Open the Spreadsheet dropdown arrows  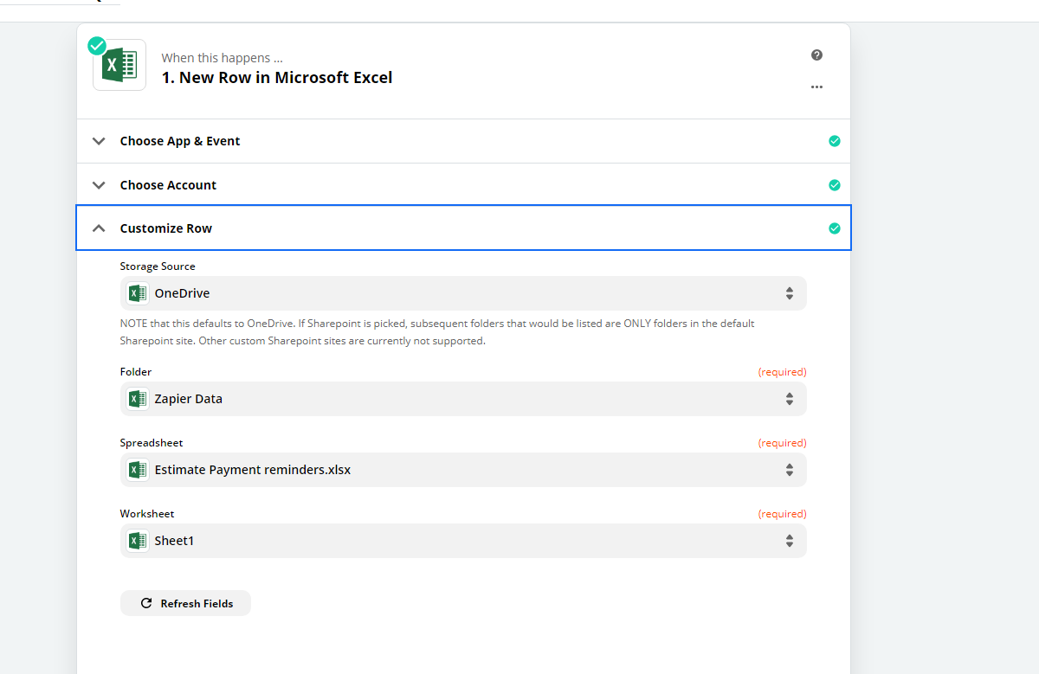790,470
